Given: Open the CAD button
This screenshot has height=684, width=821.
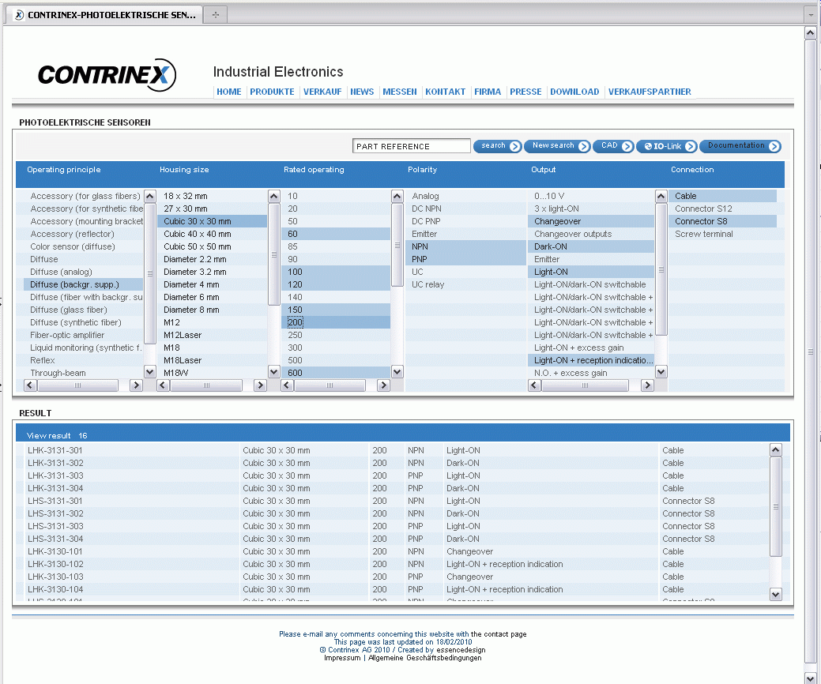Looking at the screenshot, I should 612,146.
